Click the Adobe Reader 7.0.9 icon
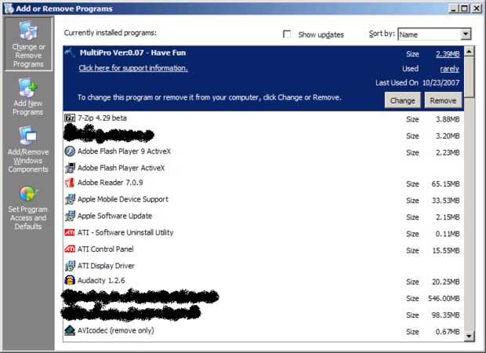The height and width of the screenshot is (353, 486). (70, 183)
